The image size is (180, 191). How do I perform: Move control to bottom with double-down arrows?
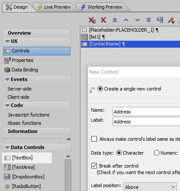149,20
